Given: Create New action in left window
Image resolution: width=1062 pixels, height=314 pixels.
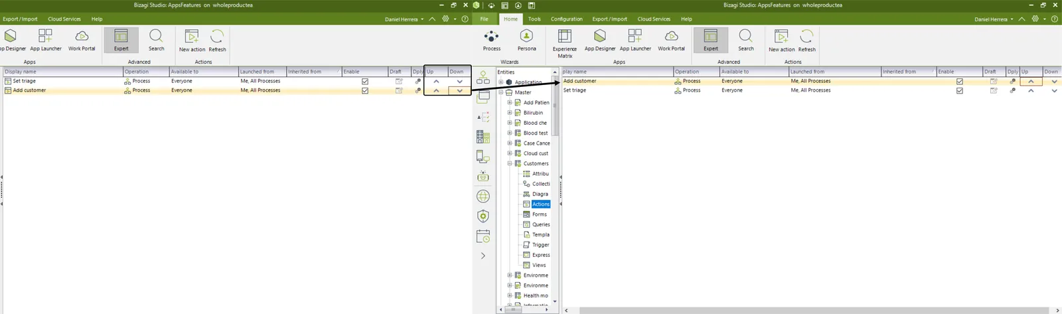Looking at the screenshot, I should tap(192, 41).
